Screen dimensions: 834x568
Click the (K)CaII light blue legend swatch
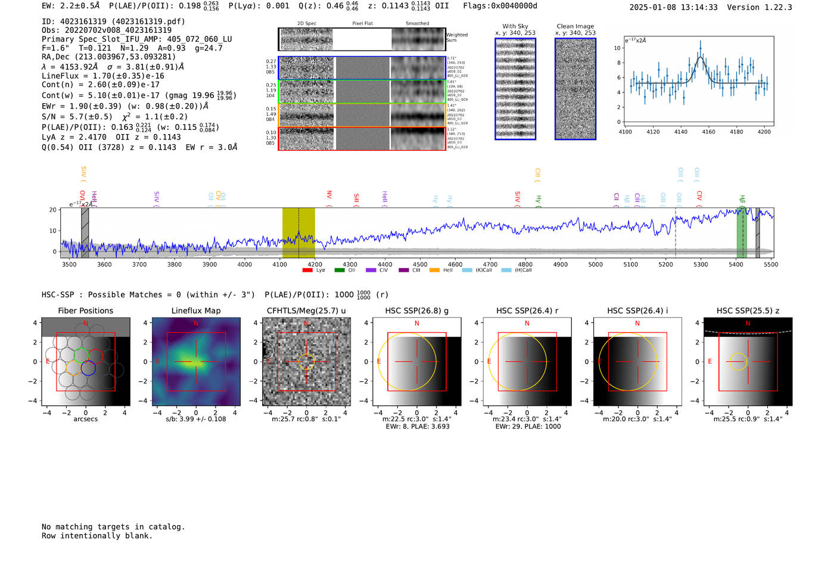466,271
